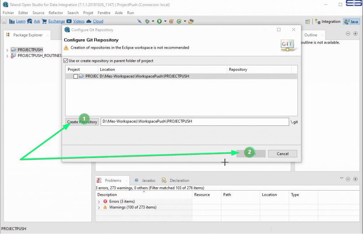Expand the Warnings (100 of 273 items) group
The width and height of the screenshot is (363, 234).
pyautogui.click(x=99, y=207)
